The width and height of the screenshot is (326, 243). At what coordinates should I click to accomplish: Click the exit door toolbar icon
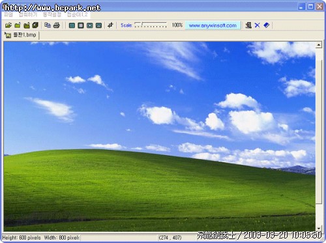click(248, 25)
